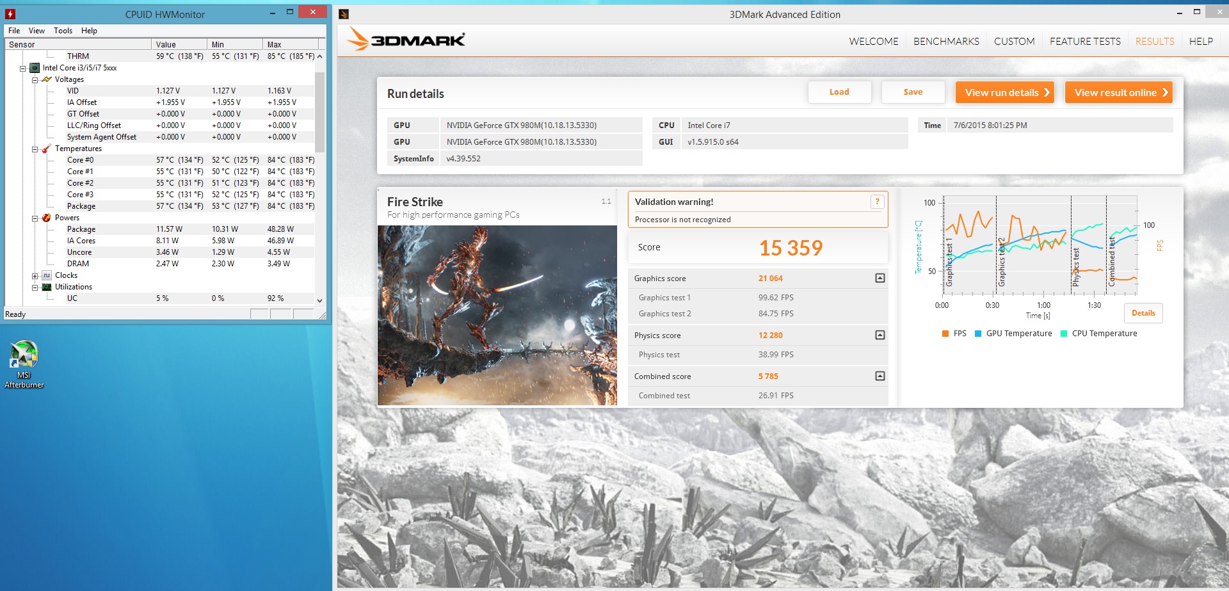
Task: Collapse the Powers tree node
Action: (35, 218)
